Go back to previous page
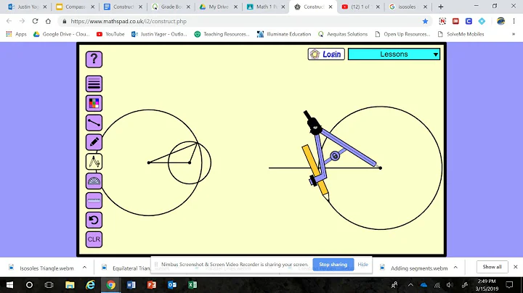 [x=9, y=21]
